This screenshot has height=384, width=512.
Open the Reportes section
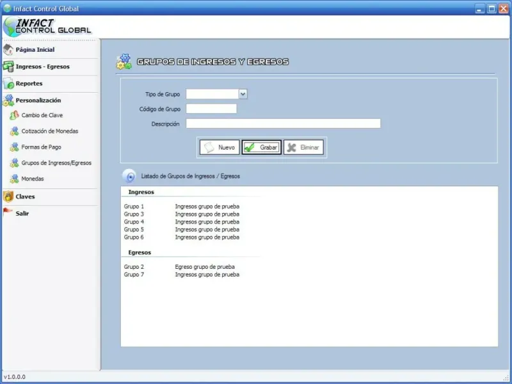click(29, 84)
